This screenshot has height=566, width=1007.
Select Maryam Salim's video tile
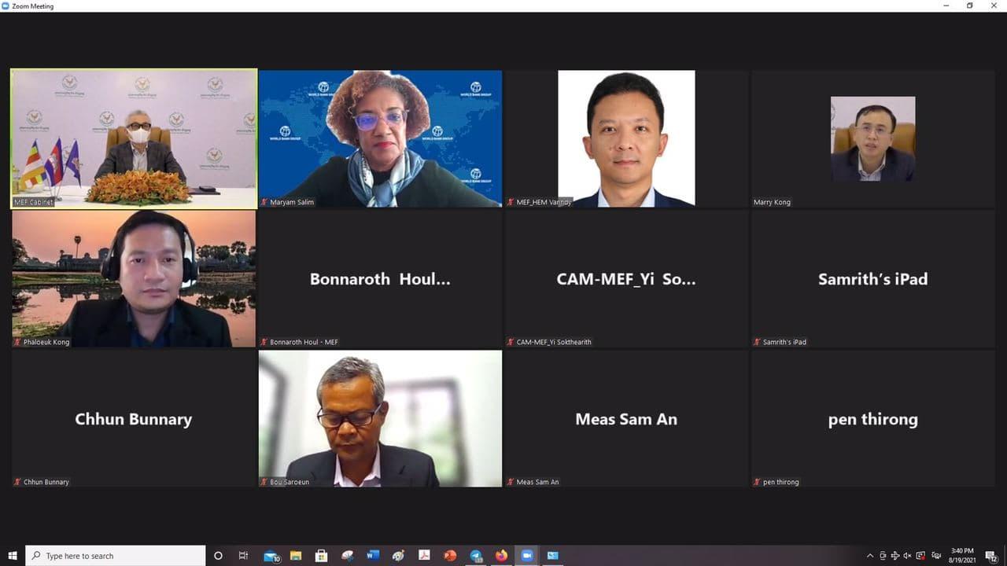point(380,138)
